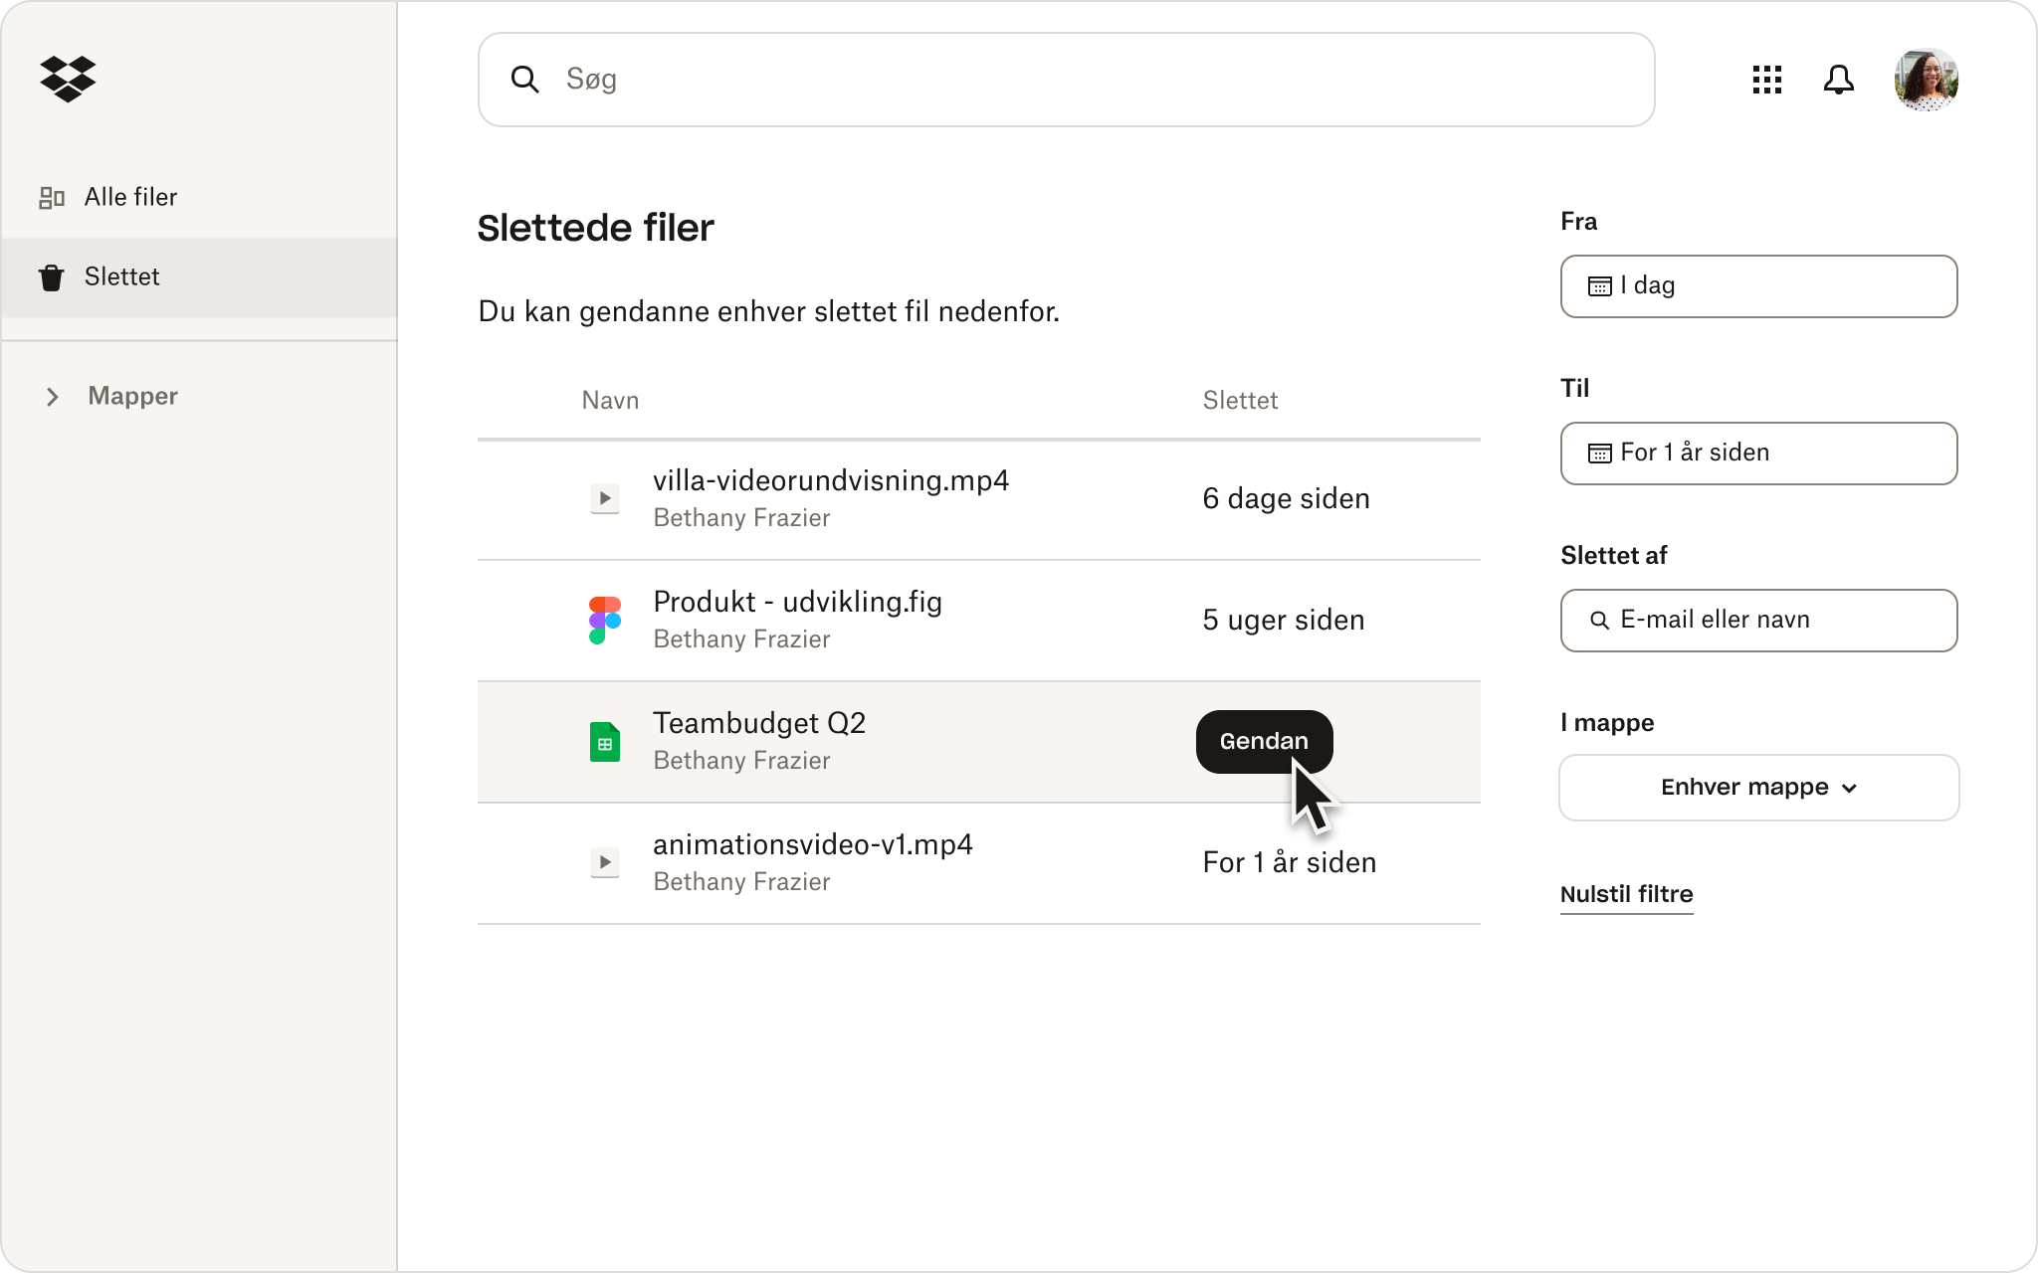Click video icon for animationsvideo-v1.mp4
Image resolution: width=2038 pixels, height=1273 pixels.
(x=605, y=862)
